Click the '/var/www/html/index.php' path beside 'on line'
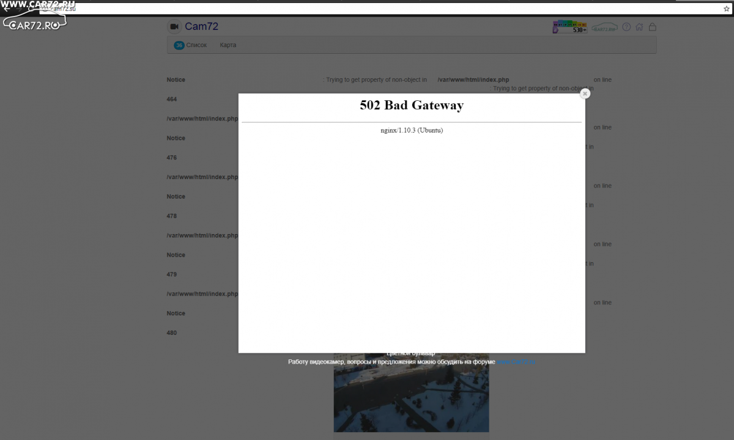 click(x=473, y=80)
